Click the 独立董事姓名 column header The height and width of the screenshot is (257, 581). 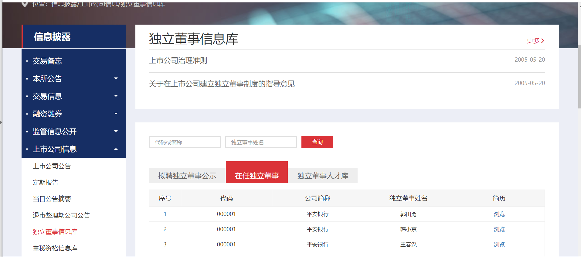tap(408, 198)
